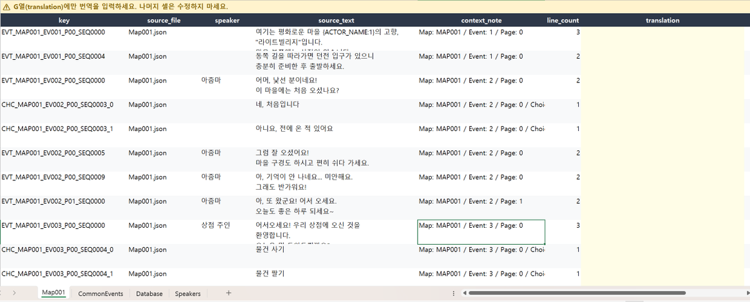750x302 pixels.
Task: Select cell CHC_MAP001_EV002_P00_SEQ0003_0
Action: pyautogui.click(x=63, y=110)
